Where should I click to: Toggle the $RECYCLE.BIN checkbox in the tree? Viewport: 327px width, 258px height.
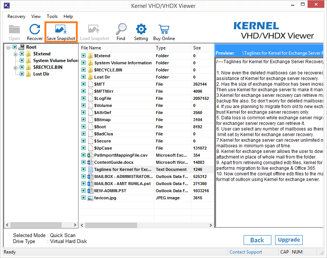point(22,67)
